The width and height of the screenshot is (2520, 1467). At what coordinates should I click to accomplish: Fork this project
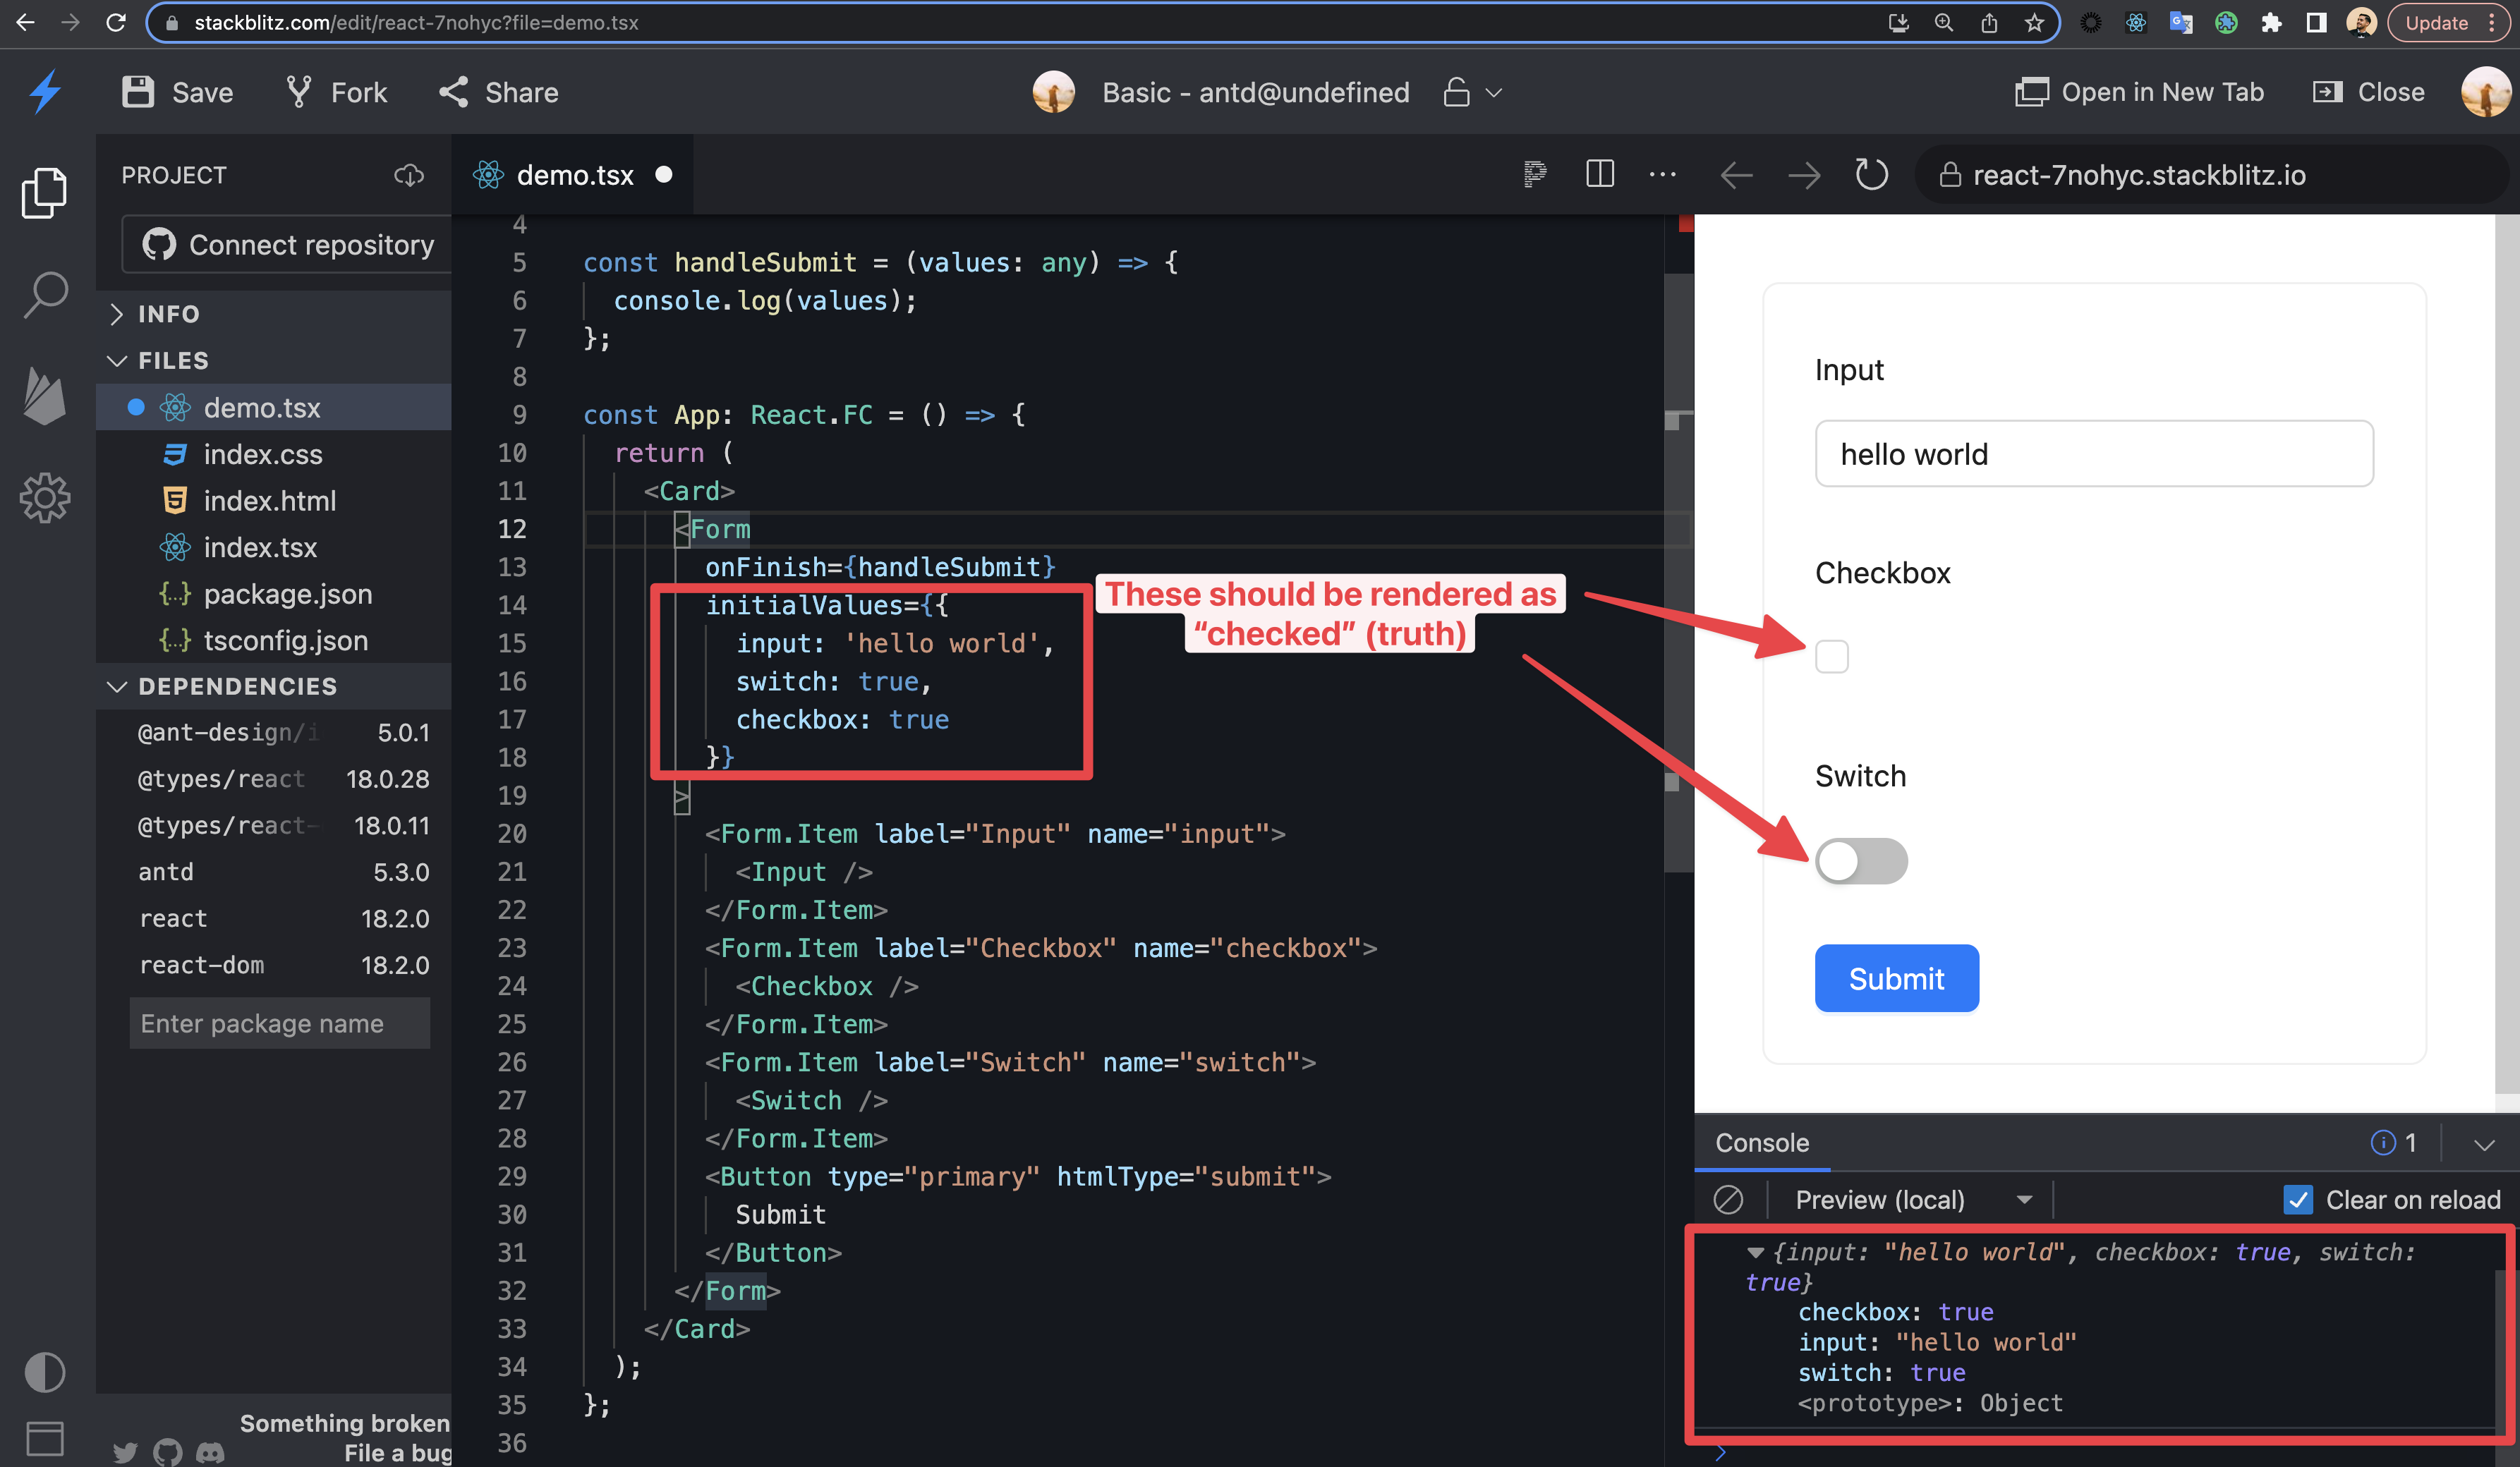pos(337,92)
